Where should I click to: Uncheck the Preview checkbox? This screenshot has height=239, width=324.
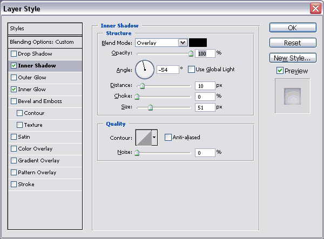click(x=279, y=71)
